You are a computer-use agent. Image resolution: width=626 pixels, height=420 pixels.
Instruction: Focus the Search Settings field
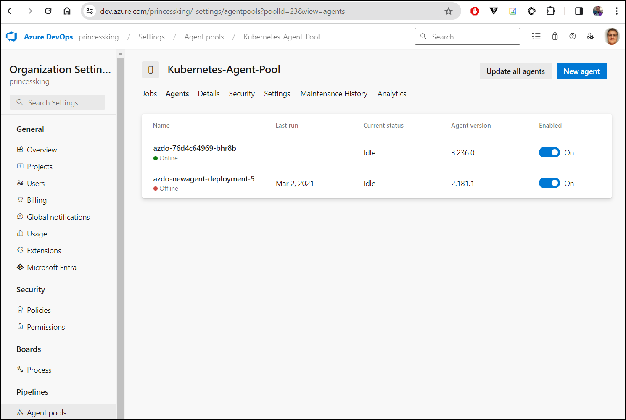57,102
